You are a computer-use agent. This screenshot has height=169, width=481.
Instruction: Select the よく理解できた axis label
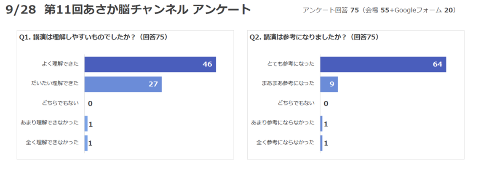(x=60, y=64)
